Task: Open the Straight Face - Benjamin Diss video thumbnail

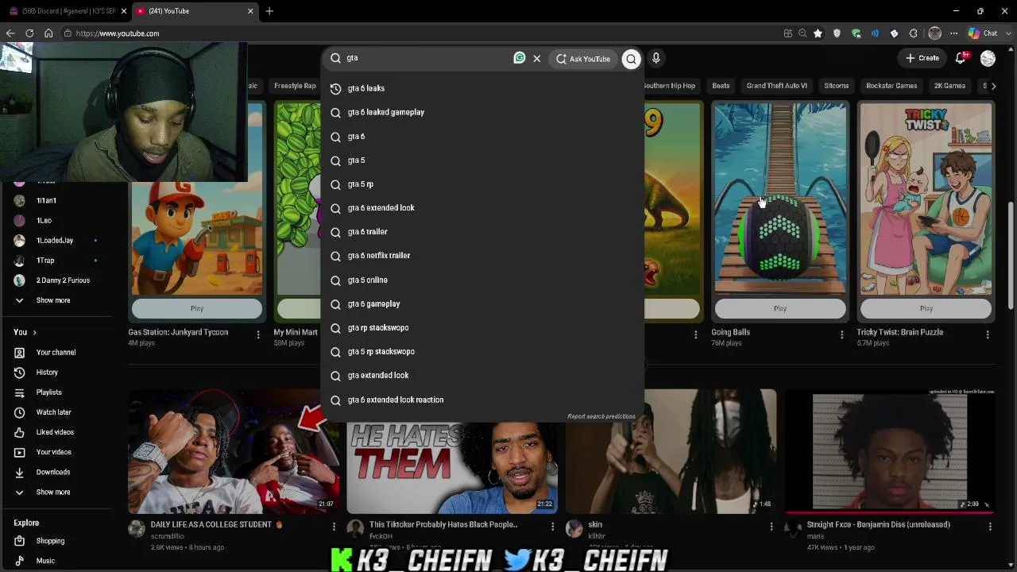Action: pyautogui.click(x=890, y=451)
